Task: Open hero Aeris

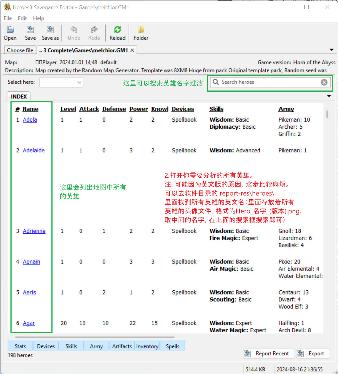Action: 29,292
